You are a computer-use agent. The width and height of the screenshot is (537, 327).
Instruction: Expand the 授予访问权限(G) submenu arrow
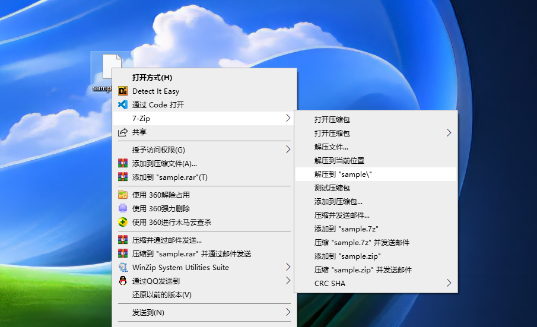click(x=288, y=150)
